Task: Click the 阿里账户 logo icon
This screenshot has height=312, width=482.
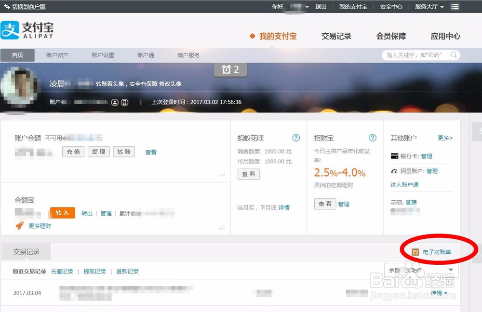Action: 394,171
